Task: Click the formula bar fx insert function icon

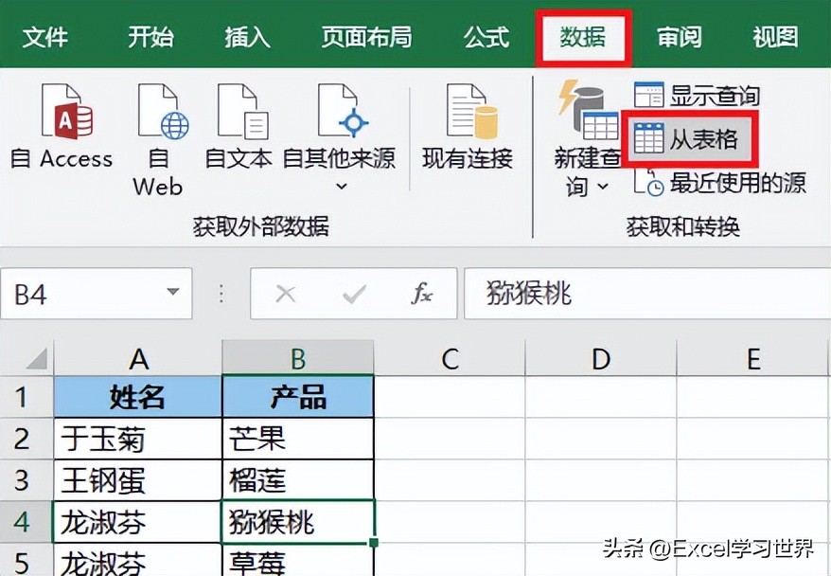Action: click(421, 294)
